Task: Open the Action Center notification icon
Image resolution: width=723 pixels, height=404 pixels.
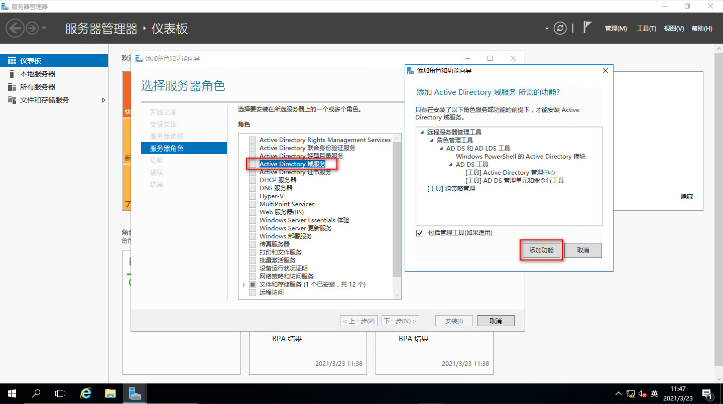Action: click(x=706, y=394)
